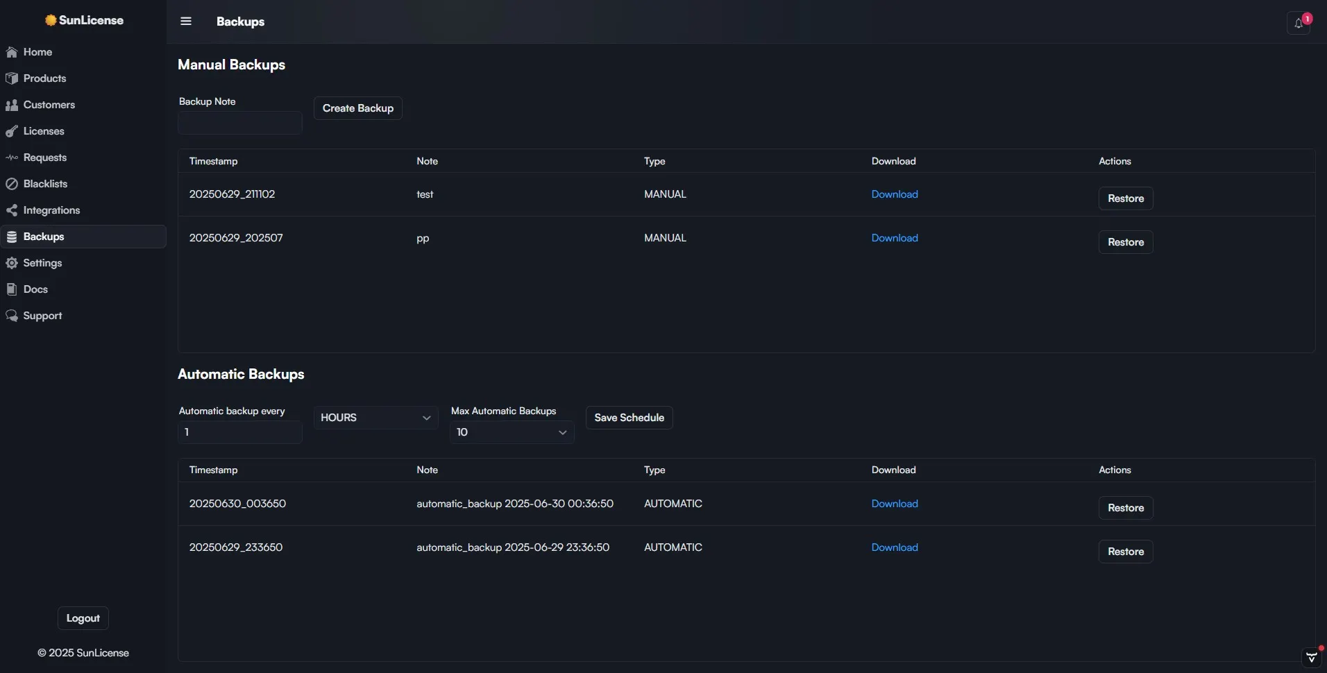The image size is (1327, 673).
Task: Open the Max Automatic Backups dropdown
Action: pos(512,432)
